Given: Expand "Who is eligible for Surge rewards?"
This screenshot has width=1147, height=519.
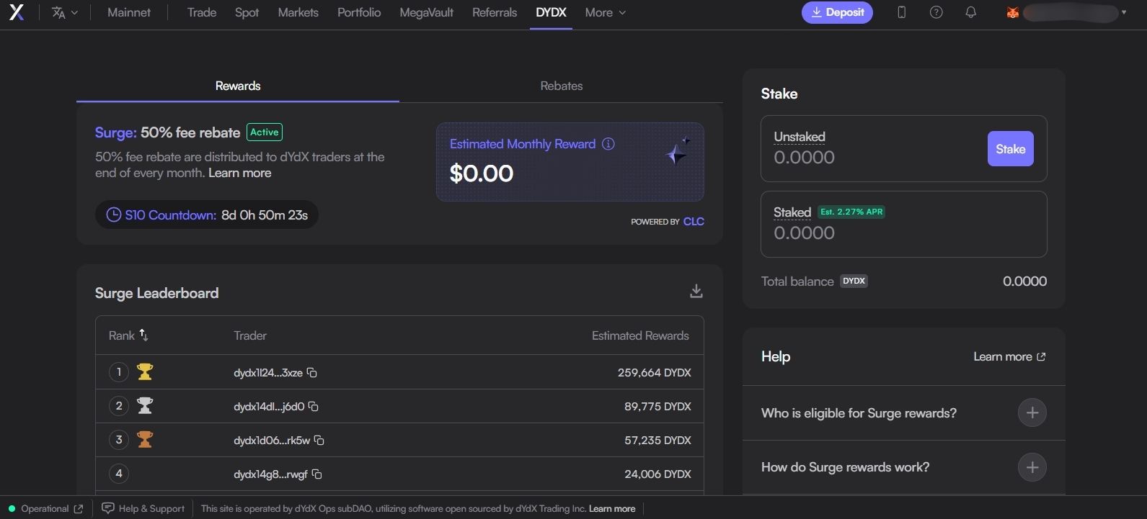Looking at the screenshot, I should [1032, 413].
